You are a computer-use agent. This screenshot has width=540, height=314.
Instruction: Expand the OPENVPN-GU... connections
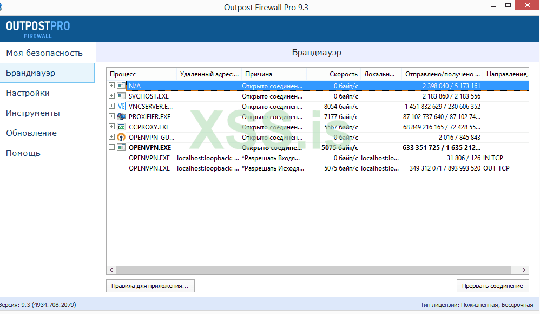tap(111, 137)
